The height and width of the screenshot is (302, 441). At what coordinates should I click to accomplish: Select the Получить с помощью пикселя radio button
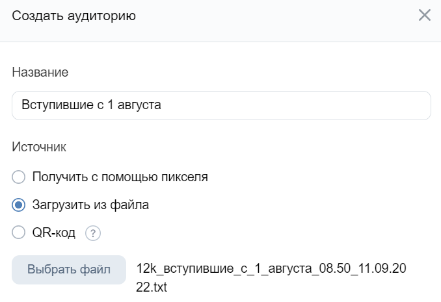click(19, 177)
